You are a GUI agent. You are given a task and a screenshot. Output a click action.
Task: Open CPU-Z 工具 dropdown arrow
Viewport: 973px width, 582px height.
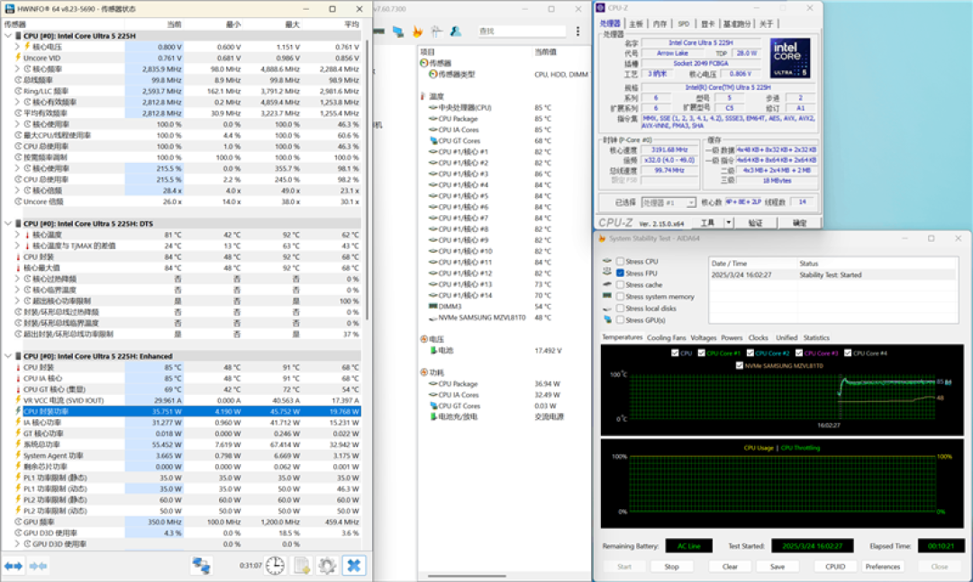[x=729, y=222]
